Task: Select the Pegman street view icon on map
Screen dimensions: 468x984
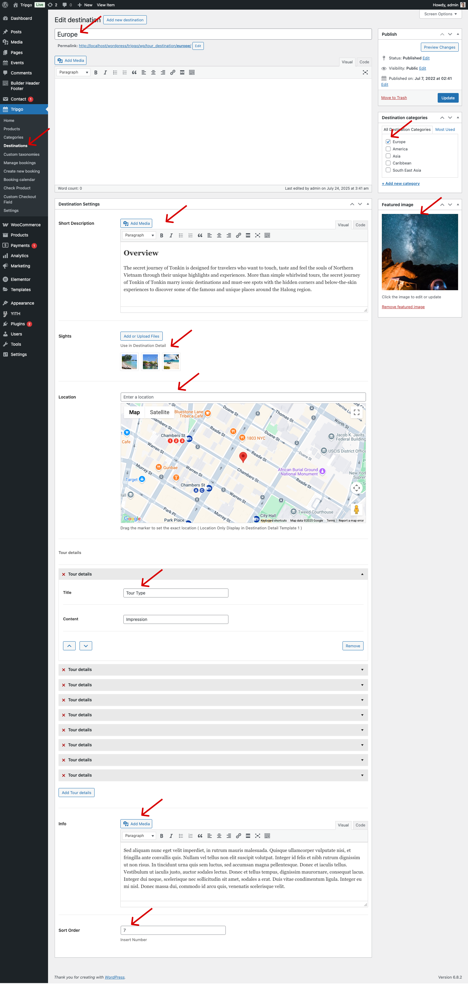Action: pos(356,510)
